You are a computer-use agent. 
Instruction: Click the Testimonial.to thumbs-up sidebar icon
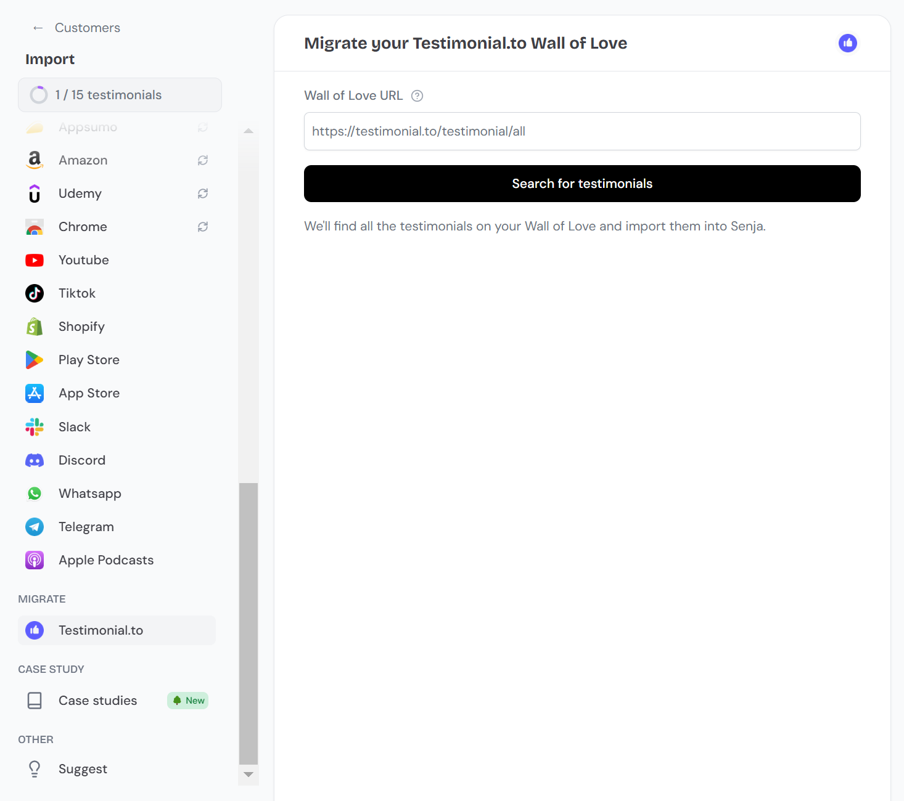(35, 630)
